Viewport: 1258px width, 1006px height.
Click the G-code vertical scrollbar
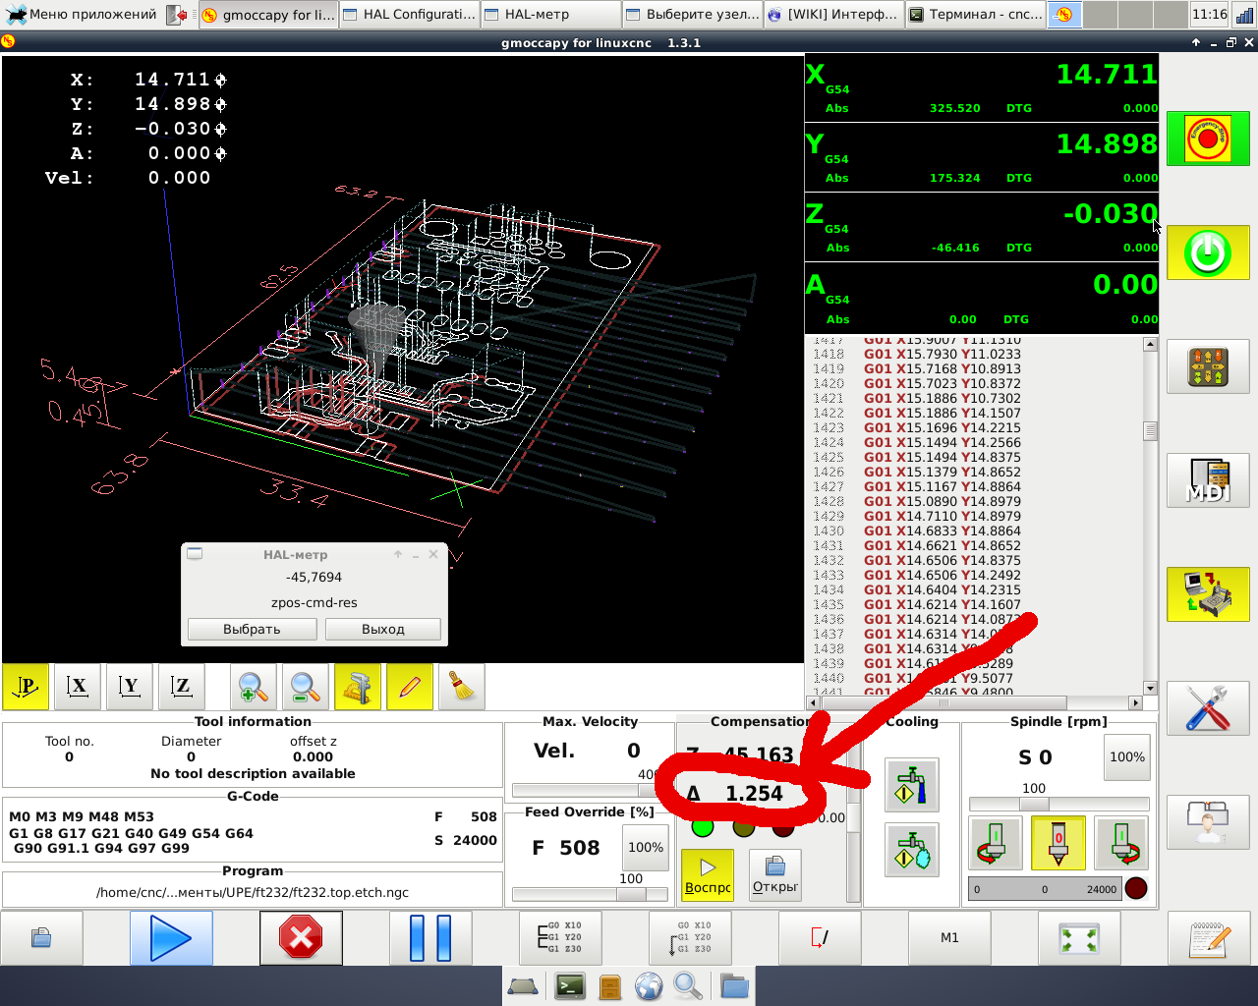[x=1150, y=516]
